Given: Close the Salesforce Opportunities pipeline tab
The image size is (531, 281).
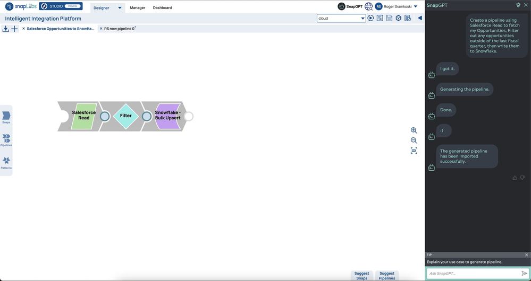Looking at the screenshot, I should coord(23,29).
